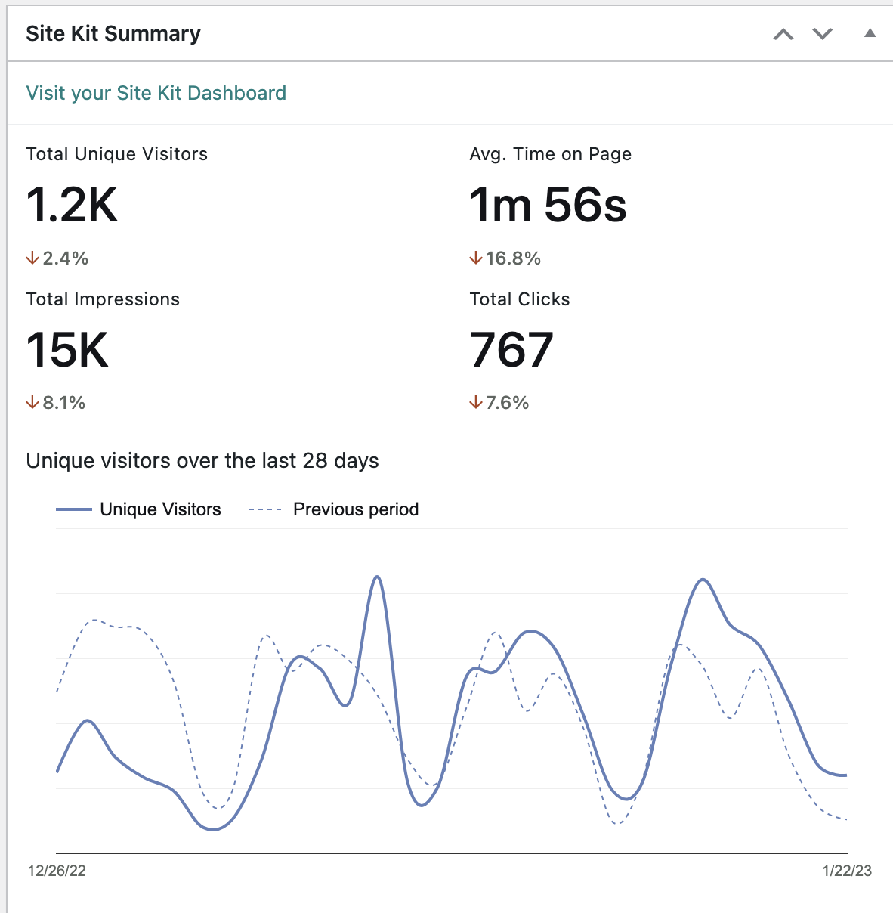Click the 1.2K unique visitors value
This screenshot has width=893, height=913.
[x=71, y=204]
